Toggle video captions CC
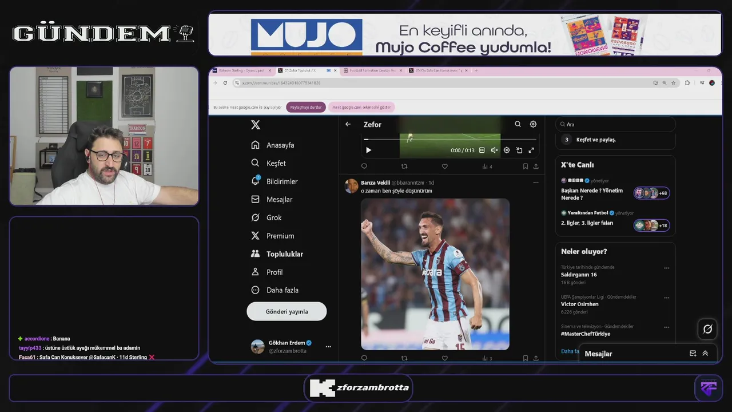Viewport: 732px width, 412px height. pos(482,150)
